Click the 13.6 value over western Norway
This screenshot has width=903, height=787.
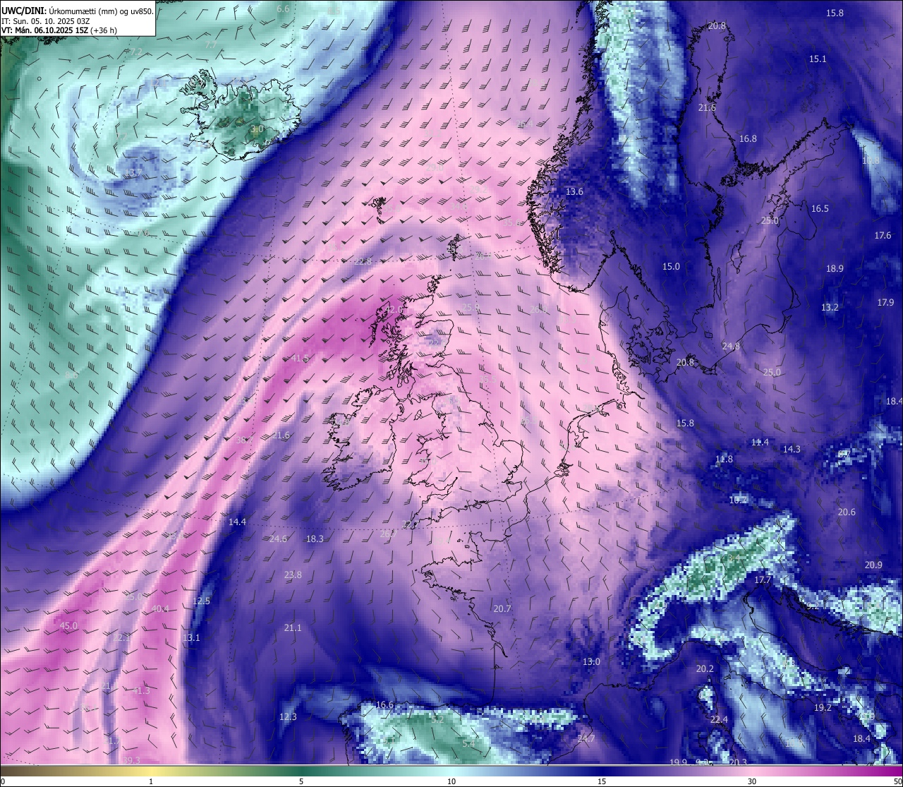click(x=574, y=192)
